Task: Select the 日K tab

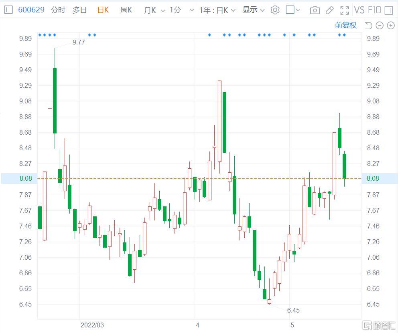Action: point(103,10)
